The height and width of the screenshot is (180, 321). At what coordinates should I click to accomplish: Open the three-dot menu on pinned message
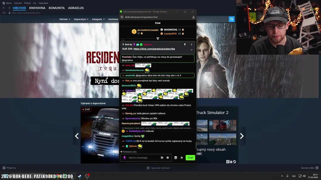(192, 44)
